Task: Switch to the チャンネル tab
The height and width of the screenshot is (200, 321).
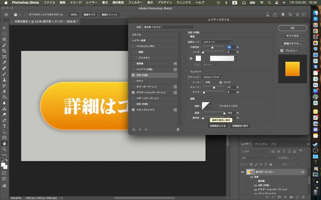Action: coord(261,144)
